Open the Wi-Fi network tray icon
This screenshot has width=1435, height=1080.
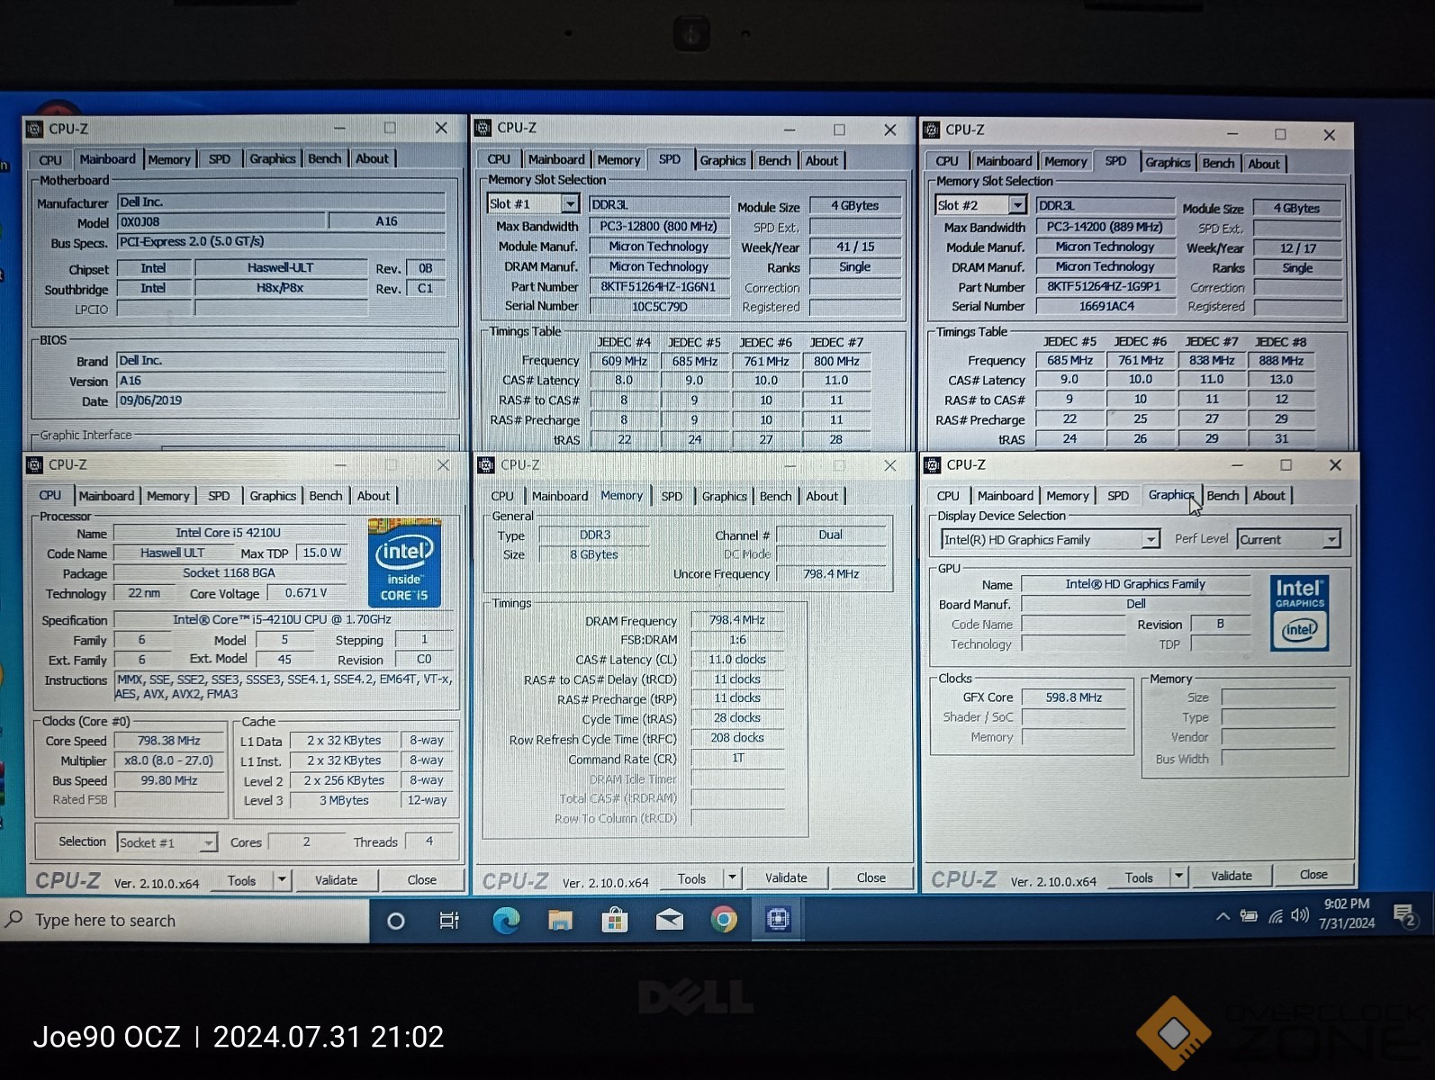pyautogui.click(x=1276, y=916)
